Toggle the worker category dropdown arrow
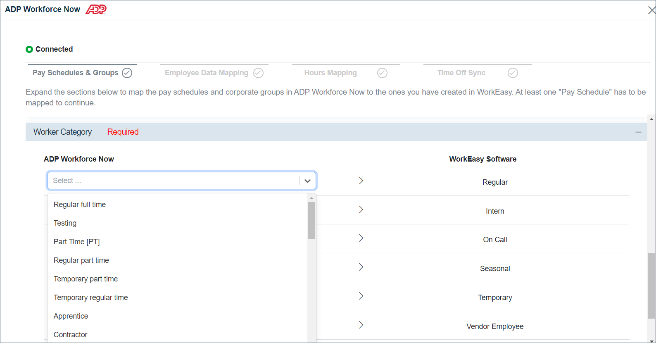Image resolution: width=656 pixels, height=343 pixels. [307, 181]
